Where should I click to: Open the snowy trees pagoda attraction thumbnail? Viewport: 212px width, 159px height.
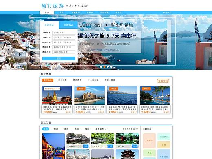coord(78,154)
